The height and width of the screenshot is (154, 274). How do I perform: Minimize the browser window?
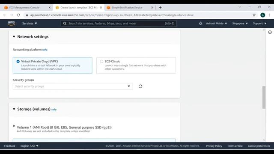click(250, 7)
